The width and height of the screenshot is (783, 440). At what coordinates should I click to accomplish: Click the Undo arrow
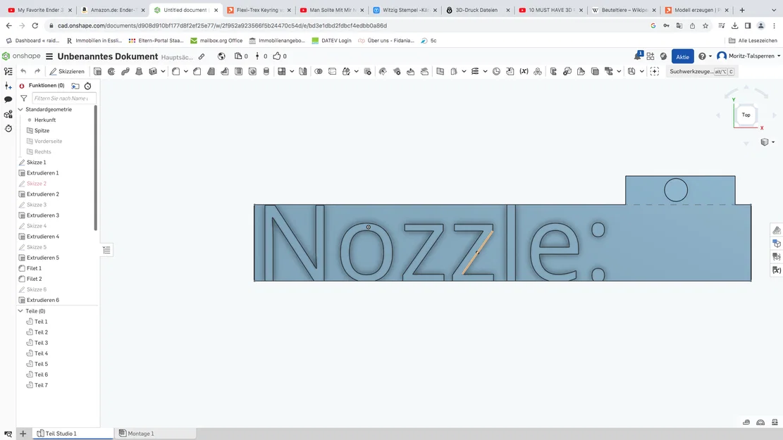(x=23, y=71)
